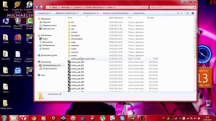Select Новая папка desktop folder
The height and width of the screenshot is (121, 216).
[6, 105]
